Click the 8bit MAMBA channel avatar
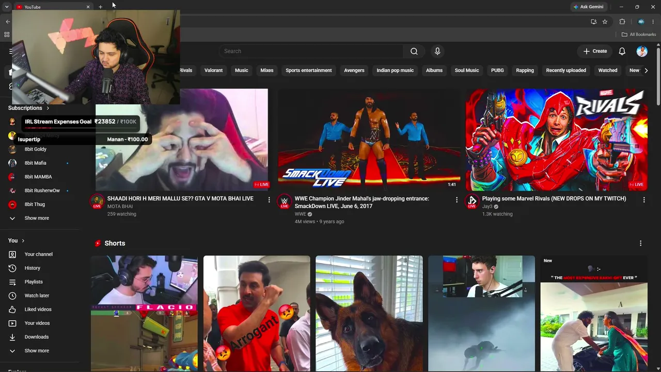The width and height of the screenshot is (661, 372). tap(12, 177)
